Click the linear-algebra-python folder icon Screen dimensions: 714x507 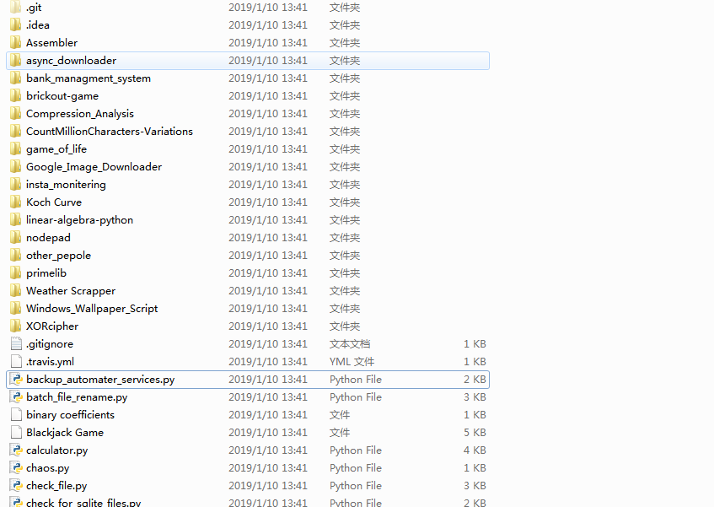(x=15, y=220)
